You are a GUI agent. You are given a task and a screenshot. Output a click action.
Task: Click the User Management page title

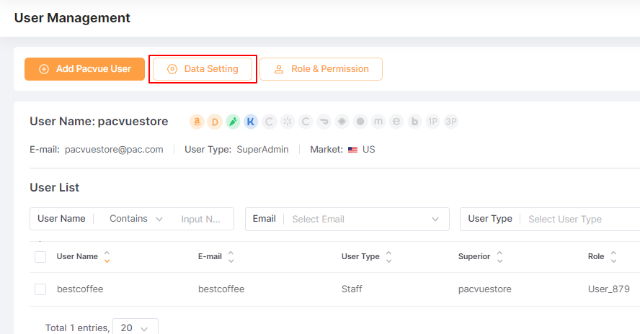pos(72,18)
